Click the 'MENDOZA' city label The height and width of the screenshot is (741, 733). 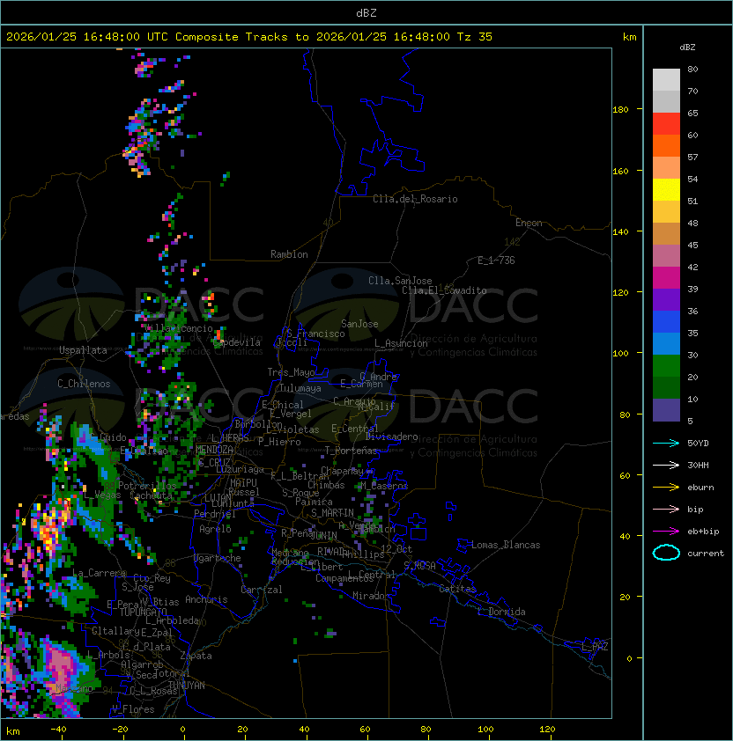click(x=214, y=450)
